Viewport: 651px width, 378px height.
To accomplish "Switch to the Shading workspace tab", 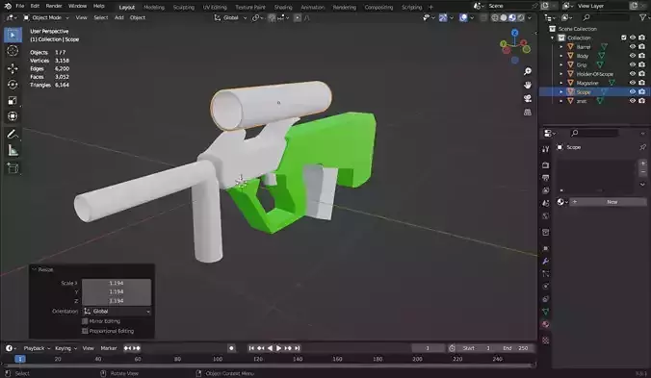I will click(283, 7).
